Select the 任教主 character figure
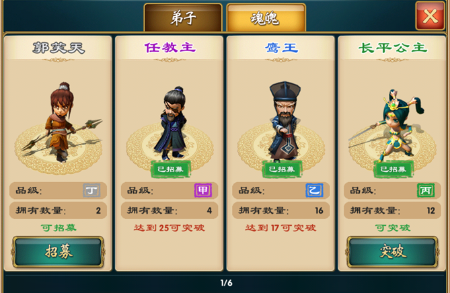The image size is (450, 293). 172,123
